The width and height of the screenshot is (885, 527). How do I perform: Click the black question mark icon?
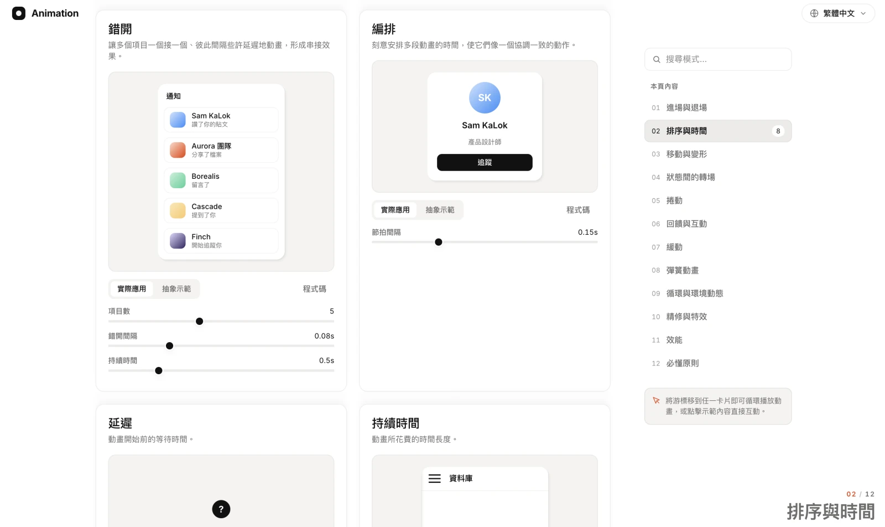(221, 509)
